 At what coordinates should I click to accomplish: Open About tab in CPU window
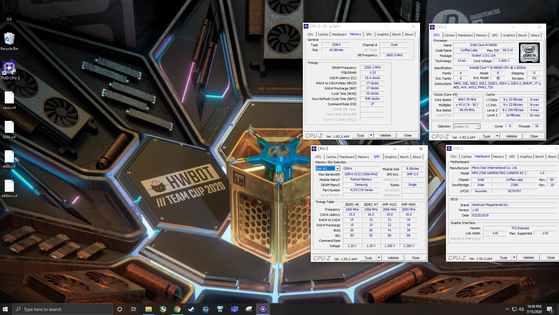535,35
